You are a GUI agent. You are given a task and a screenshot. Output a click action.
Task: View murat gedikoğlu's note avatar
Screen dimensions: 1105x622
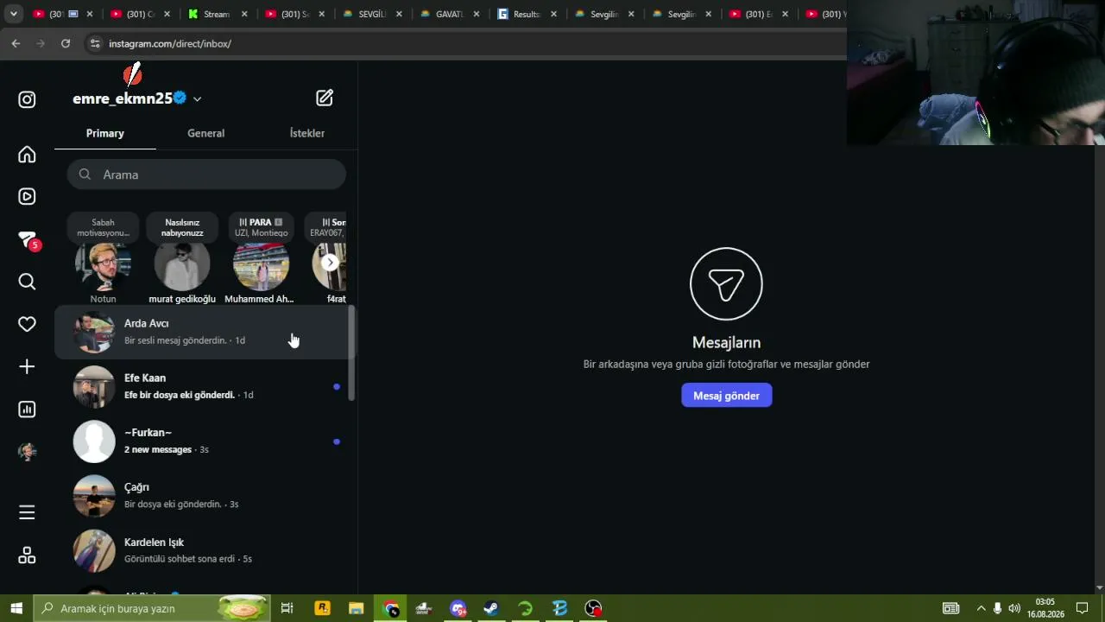[x=182, y=267]
